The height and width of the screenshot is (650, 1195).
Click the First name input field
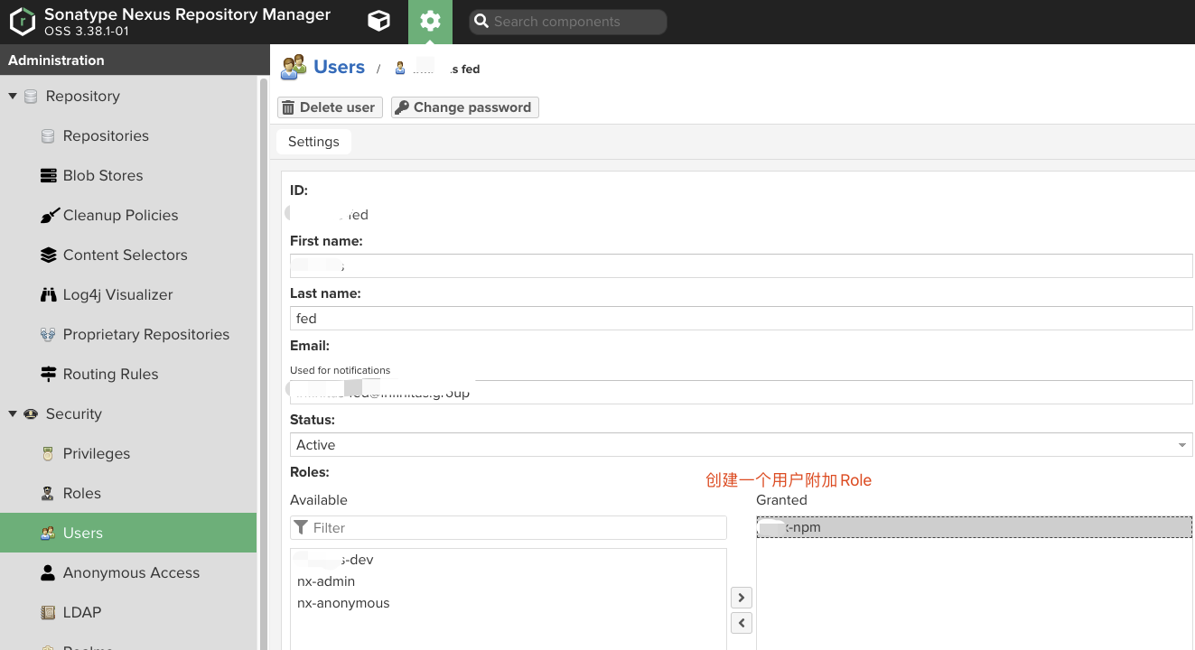[x=741, y=265]
